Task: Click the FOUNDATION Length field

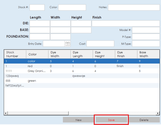Action: coord(40,37)
